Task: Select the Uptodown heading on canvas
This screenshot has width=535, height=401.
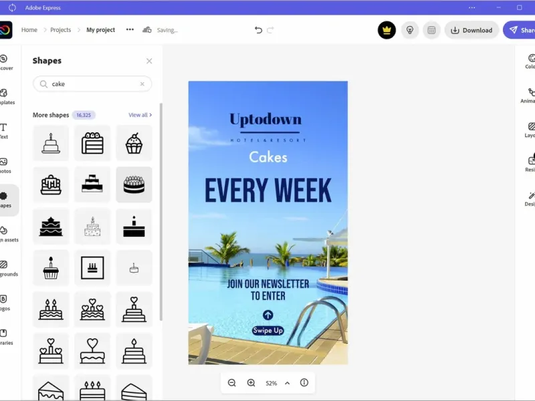Action: (x=265, y=120)
